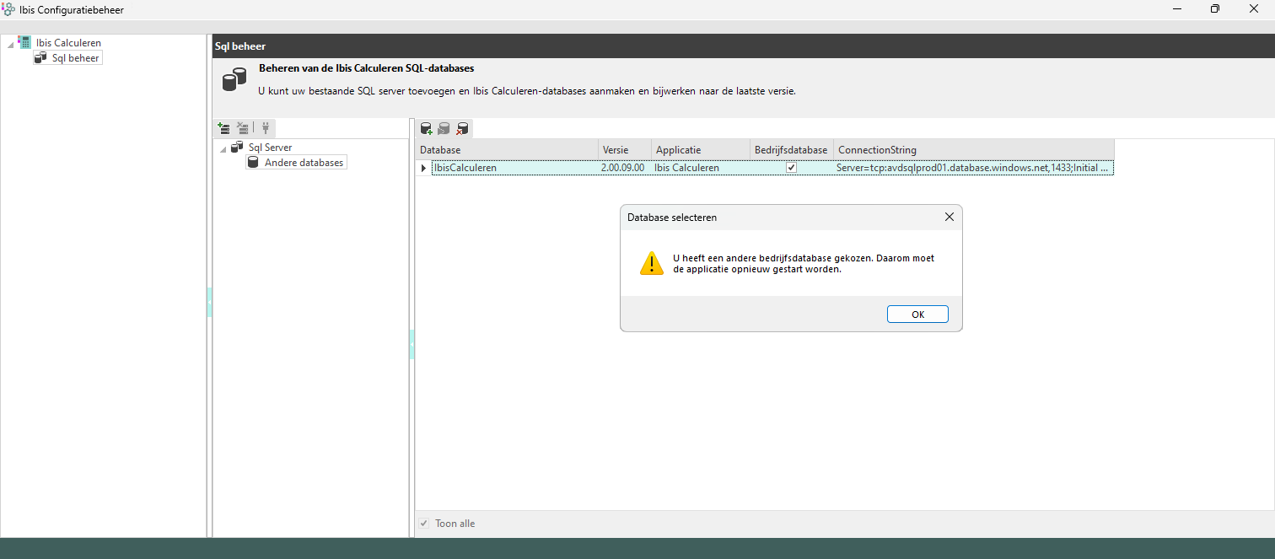Click the remove SQL server icon

point(243,128)
